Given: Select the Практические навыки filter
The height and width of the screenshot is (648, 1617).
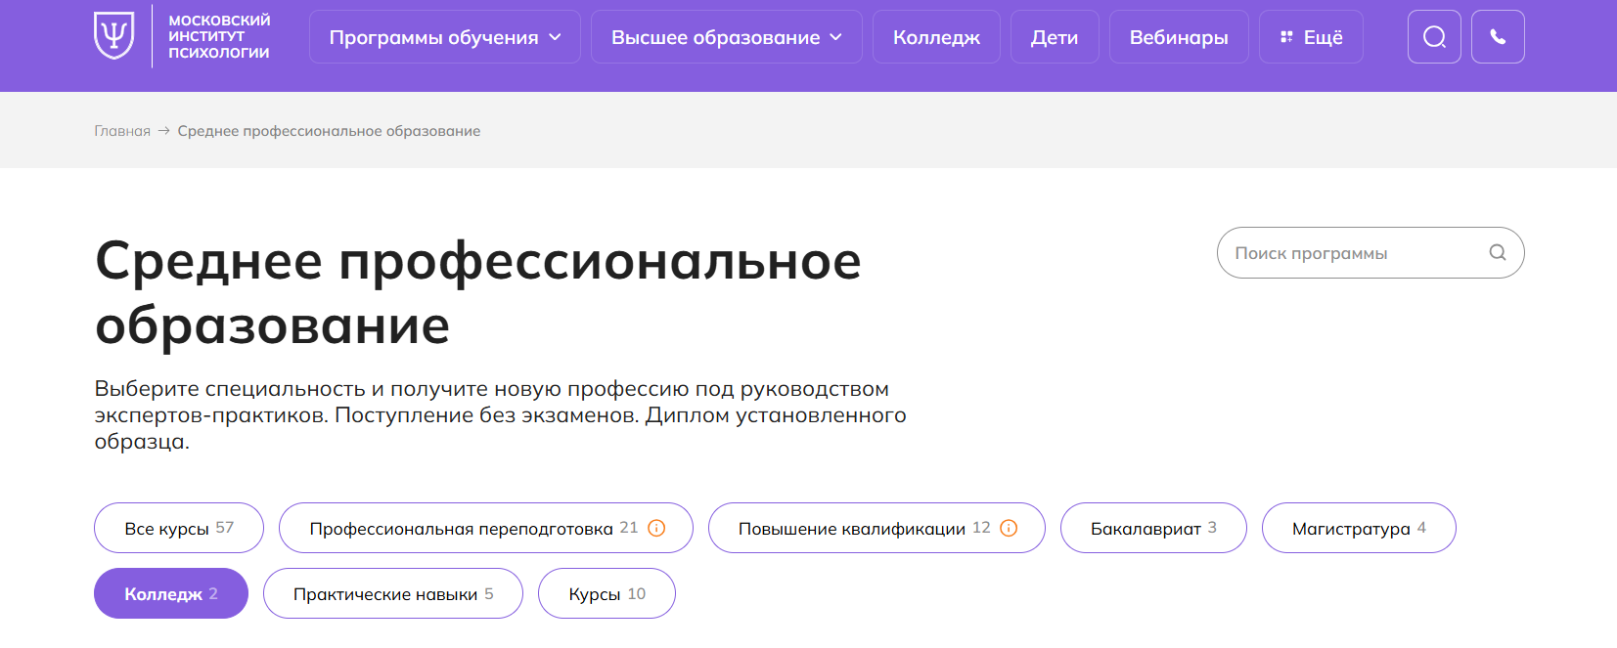Looking at the screenshot, I should point(393,593).
